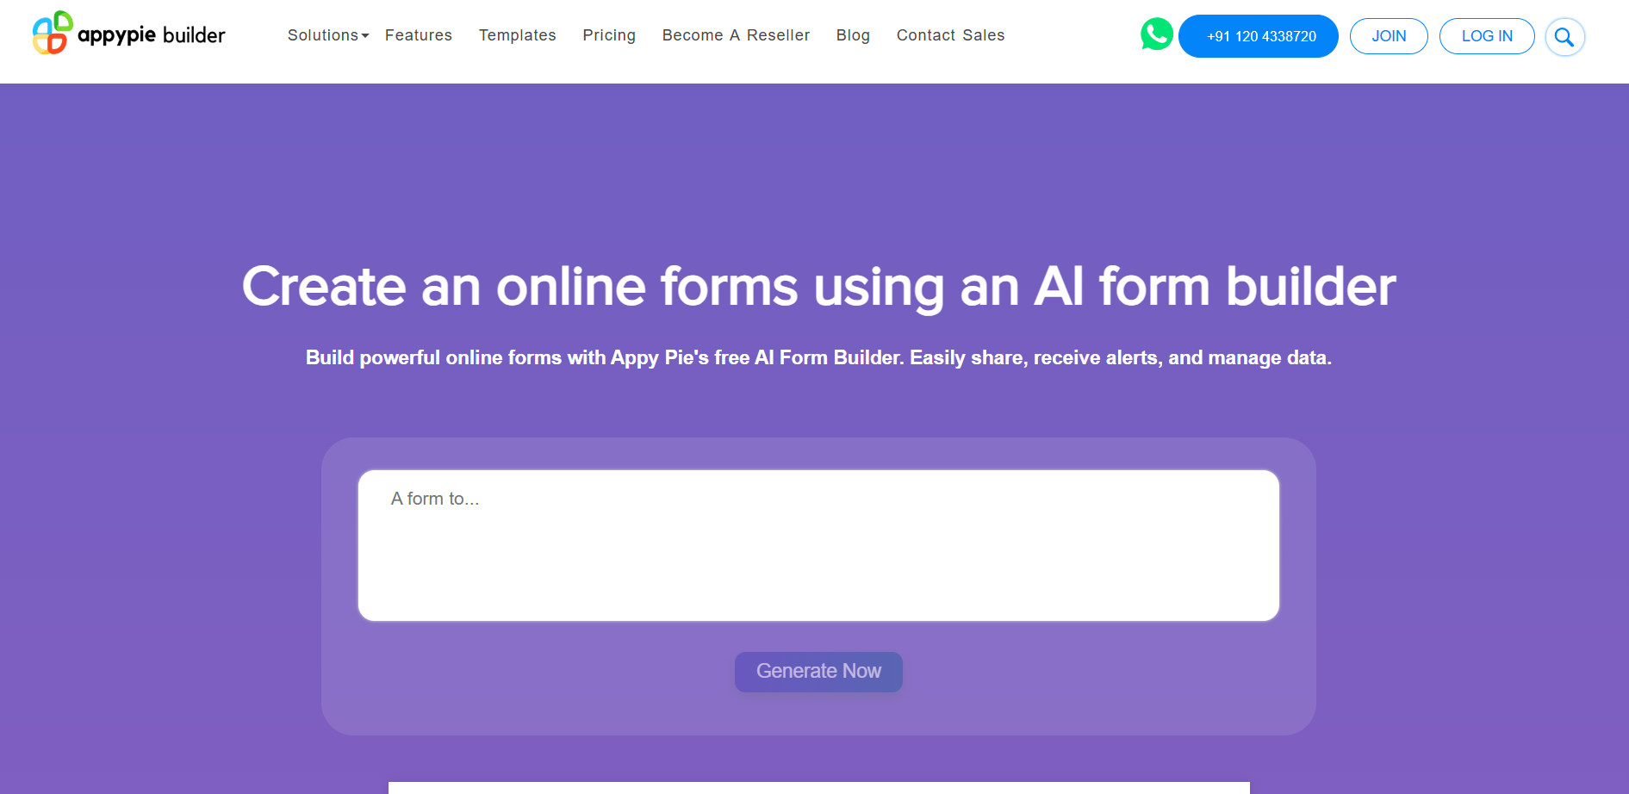Click the white panel at page bottom
This screenshot has height=794, width=1629.
click(818, 787)
